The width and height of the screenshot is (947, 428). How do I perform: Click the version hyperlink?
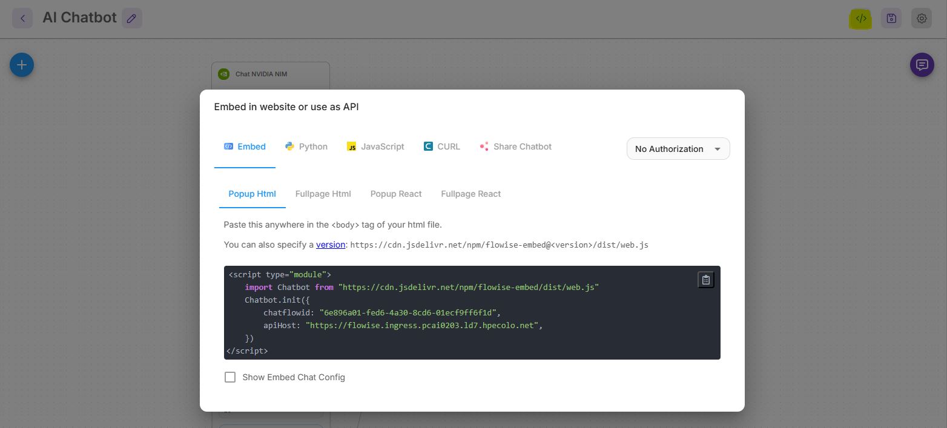331,245
